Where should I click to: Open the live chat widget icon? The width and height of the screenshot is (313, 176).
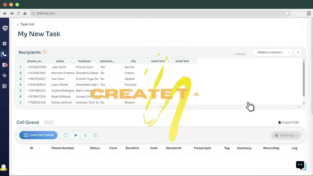click(x=301, y=165)
